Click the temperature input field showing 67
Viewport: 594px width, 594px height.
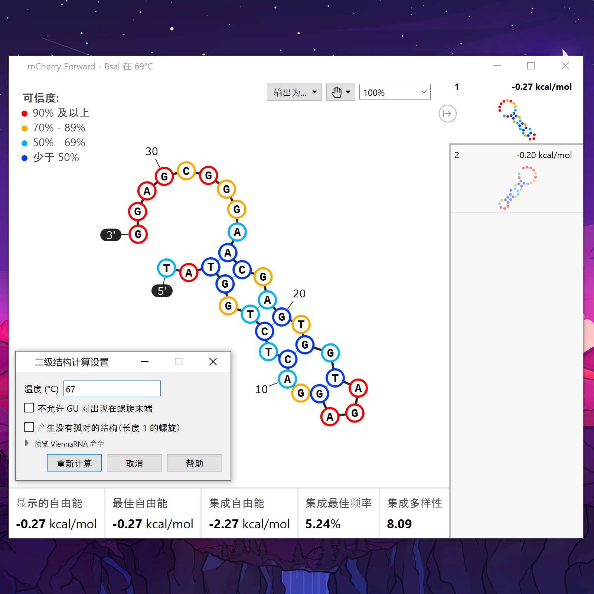coord(112,388)
